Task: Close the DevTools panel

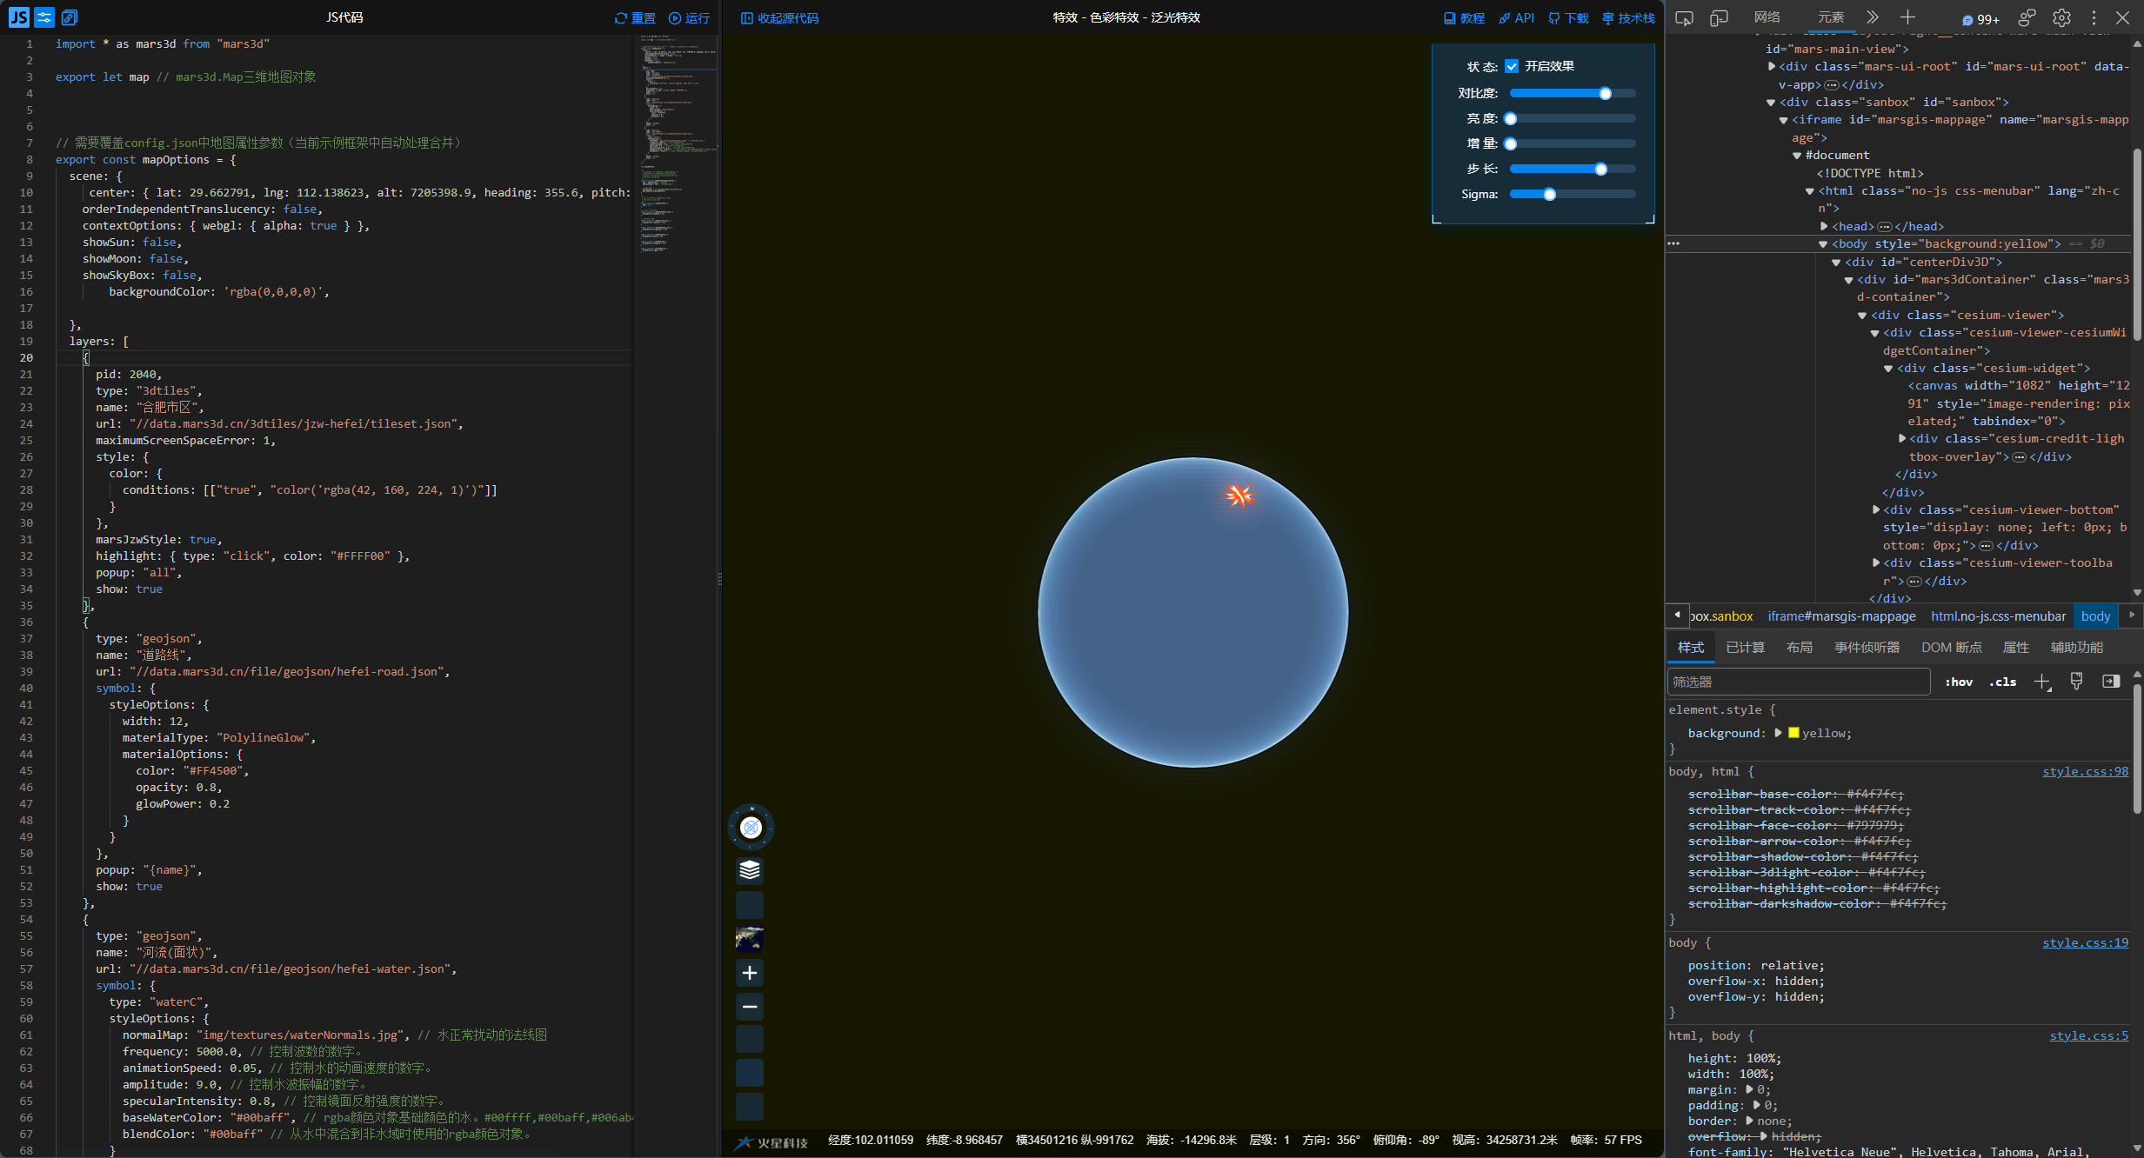Action: click(2123, 17)
